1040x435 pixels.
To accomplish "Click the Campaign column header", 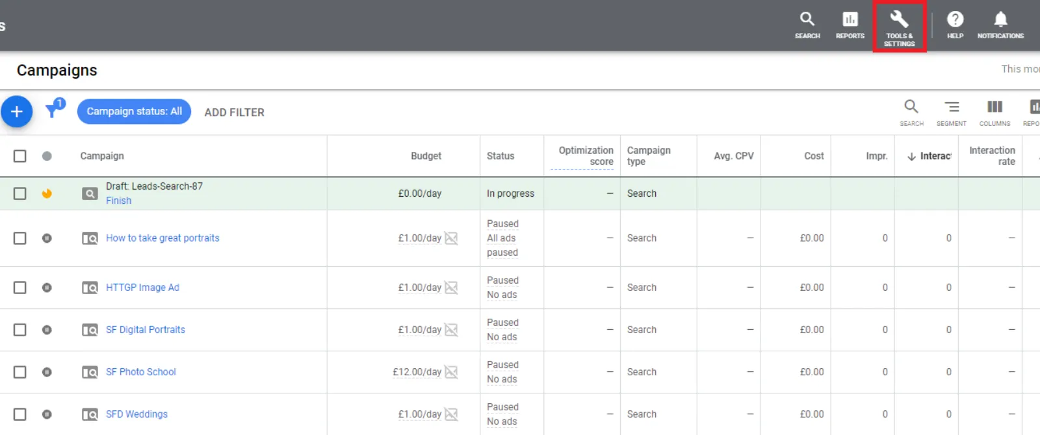I will coord(102,156).
